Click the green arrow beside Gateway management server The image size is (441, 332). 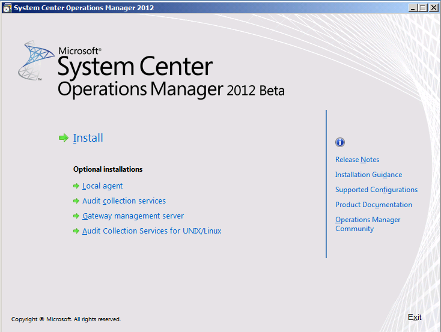pos(76,216)
